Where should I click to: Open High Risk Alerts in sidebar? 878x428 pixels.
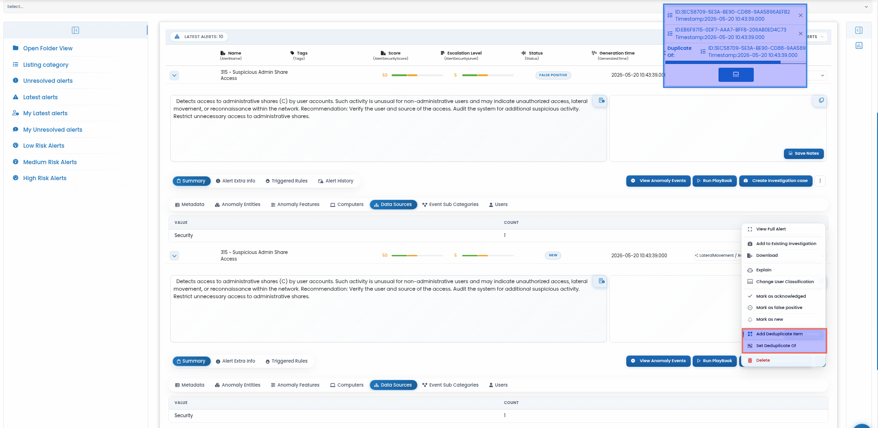pyautogui.click(x=45, y=178)
